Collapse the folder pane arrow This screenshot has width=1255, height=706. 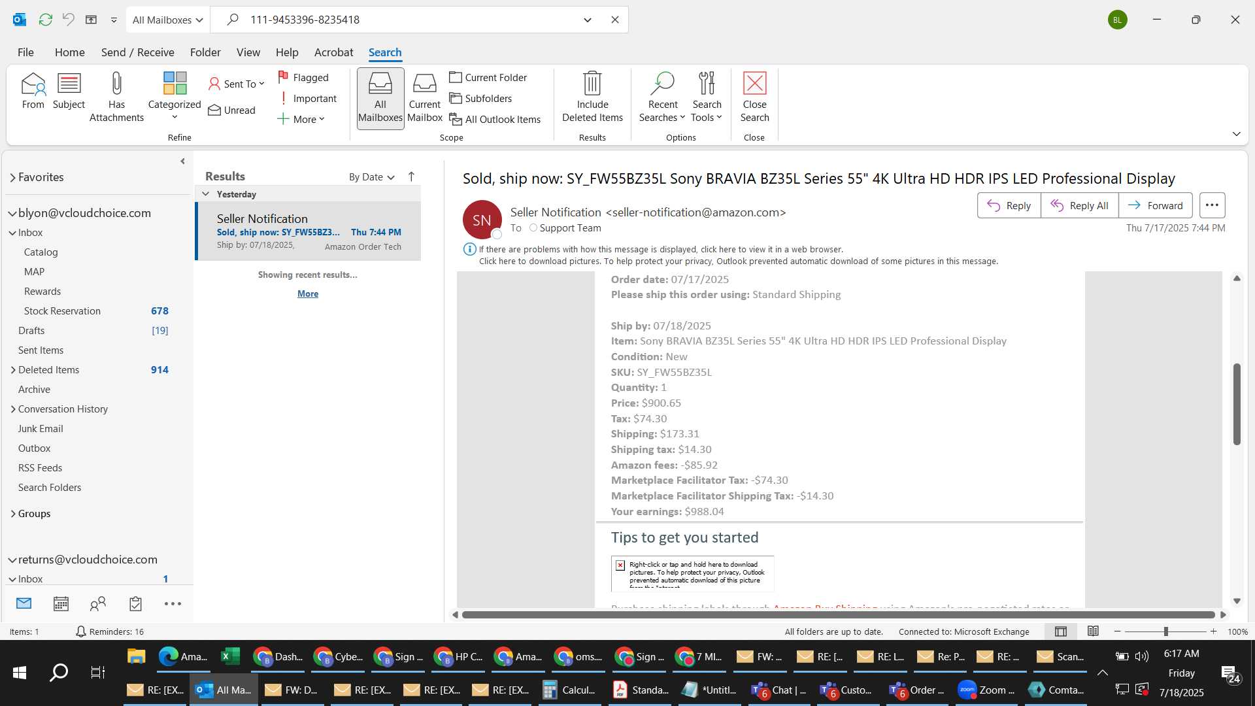[x=182, y=161]
